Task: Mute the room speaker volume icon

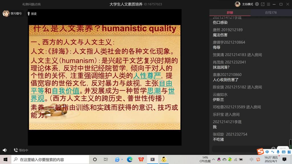Action: click(5, 150)
